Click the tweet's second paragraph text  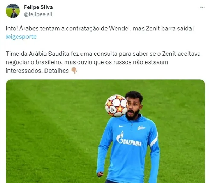coord(103,62)
